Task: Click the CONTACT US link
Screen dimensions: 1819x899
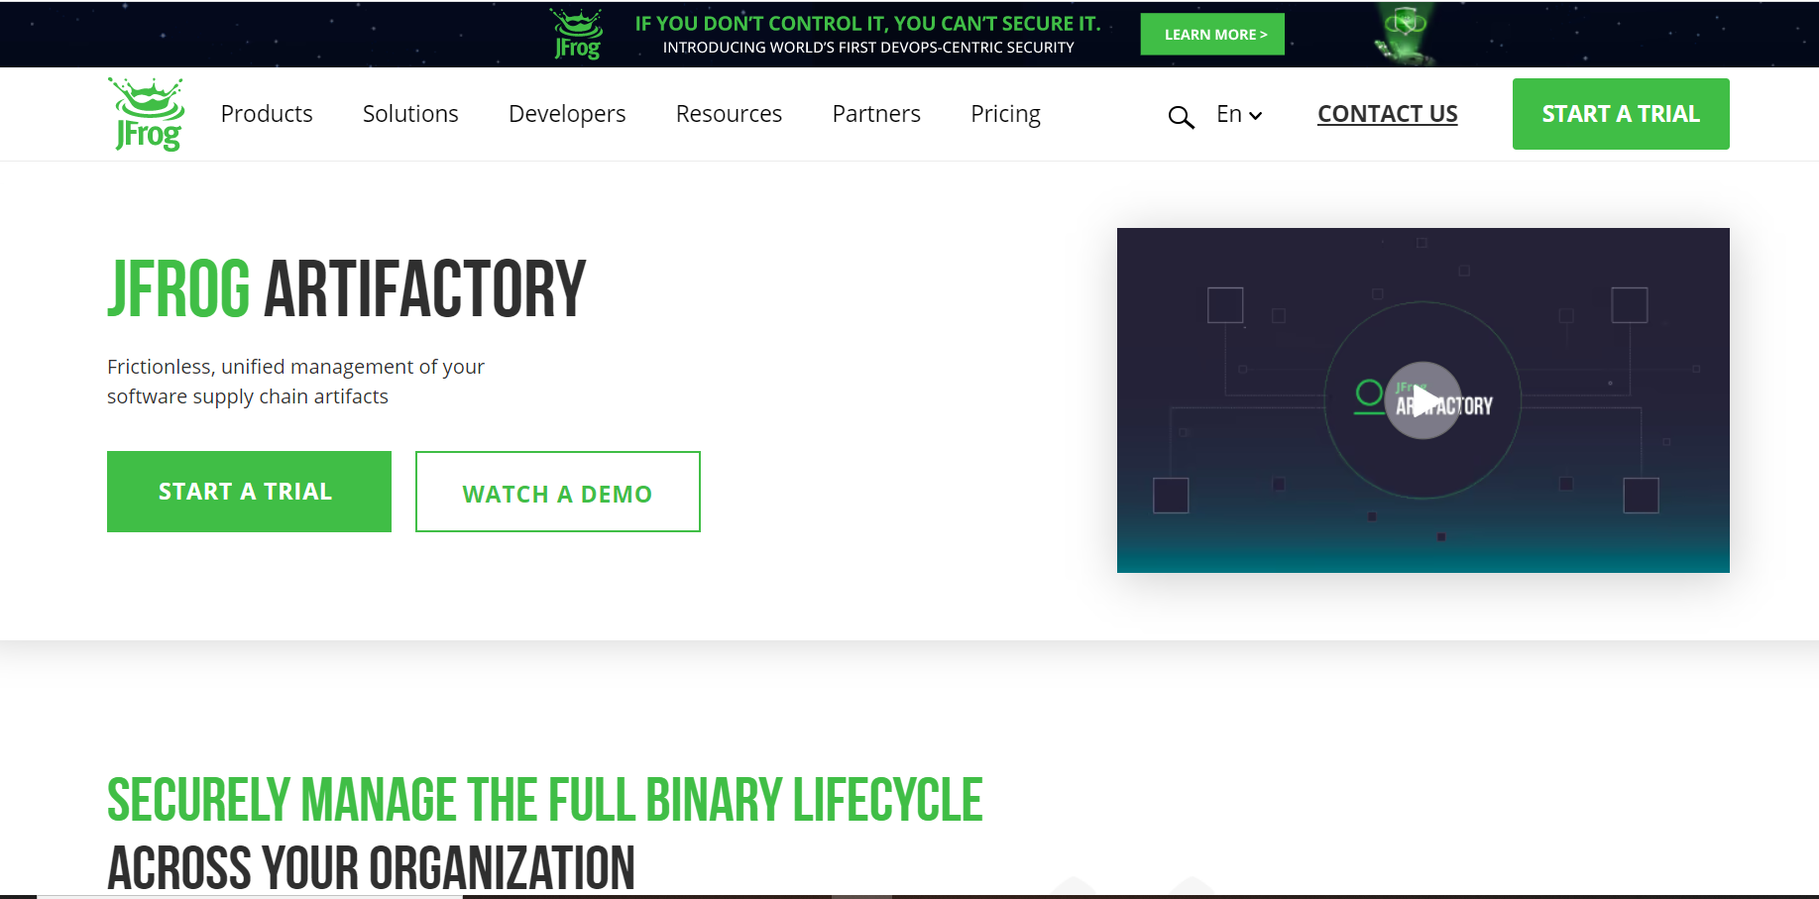Action: point(1387,114)
